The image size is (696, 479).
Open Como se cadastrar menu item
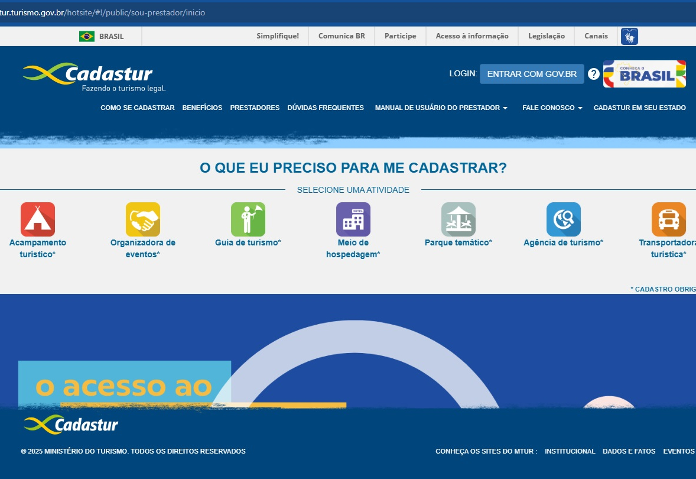click(x=138, y=108)
